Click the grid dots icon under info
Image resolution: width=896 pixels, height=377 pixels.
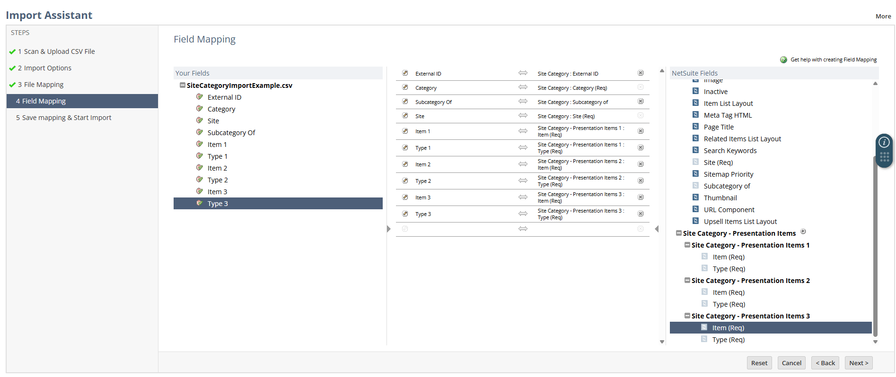coord(884,157)
